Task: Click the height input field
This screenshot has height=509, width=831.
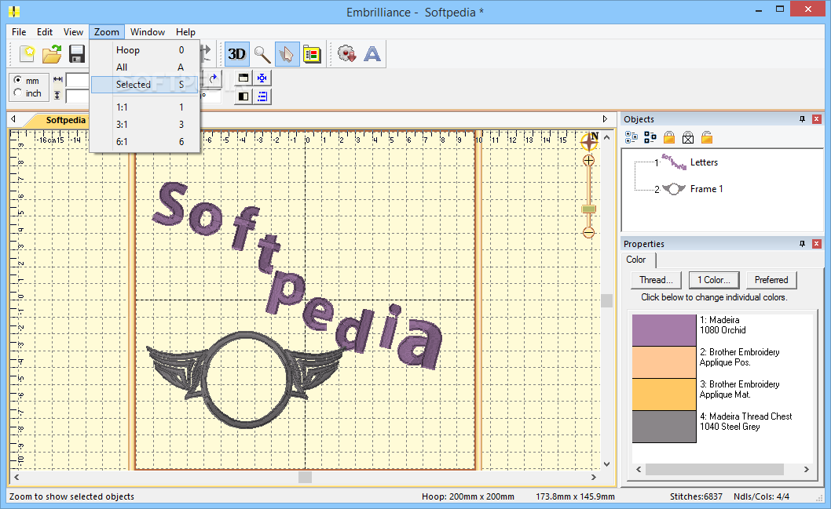Action: (x=78, y=96)
